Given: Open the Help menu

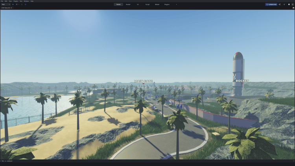Looking at the screenshot, I should point(32,1).
